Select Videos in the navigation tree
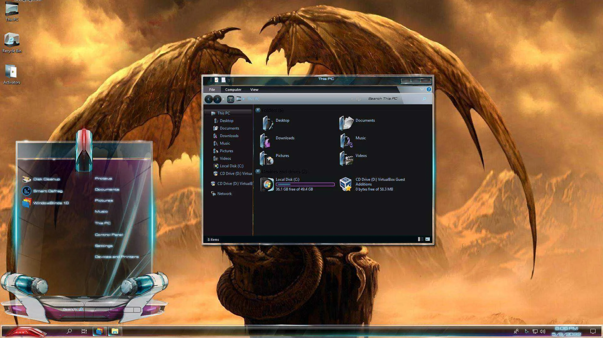The width and height of the screenshot is (603, 338). click(x=225, y=158)
